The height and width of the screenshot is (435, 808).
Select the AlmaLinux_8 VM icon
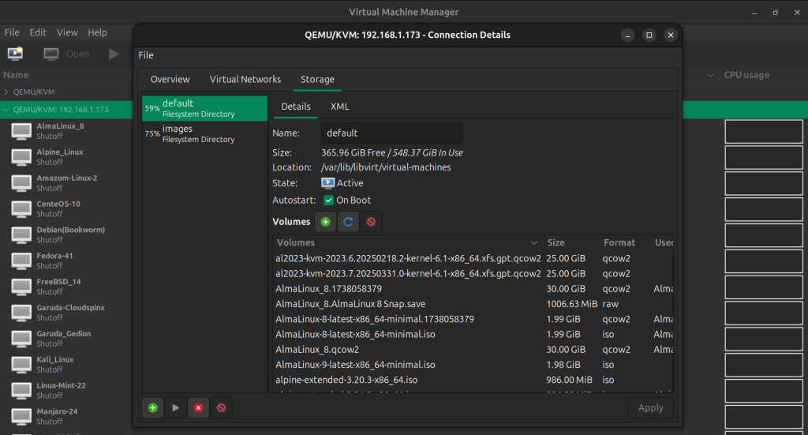[21, 131]
